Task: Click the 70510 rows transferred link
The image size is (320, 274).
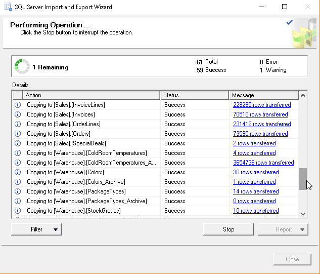Action: tap(260, 114)
